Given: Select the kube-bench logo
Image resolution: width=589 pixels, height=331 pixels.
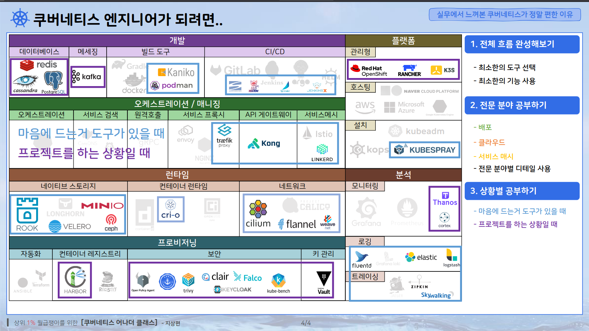Looking at the screenshot, I should pyautogui.click(x=278, y=284).
